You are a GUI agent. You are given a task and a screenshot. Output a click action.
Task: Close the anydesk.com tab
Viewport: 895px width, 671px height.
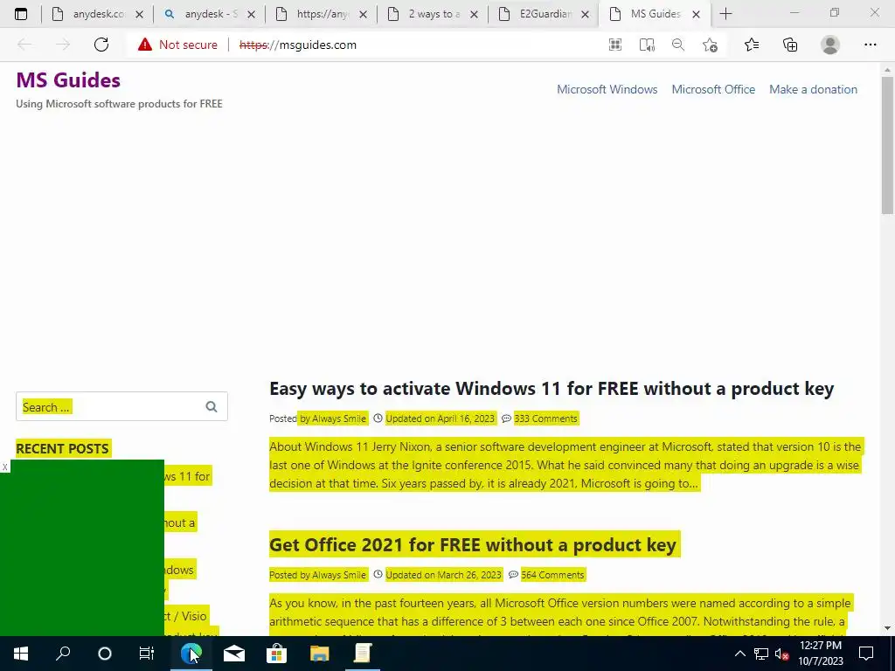[139, 15]
